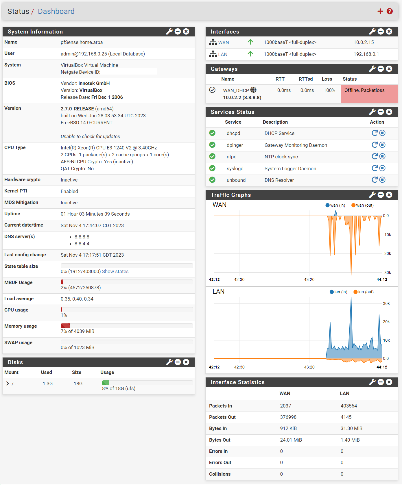Collapse the Disks widget

click(178, 362)
